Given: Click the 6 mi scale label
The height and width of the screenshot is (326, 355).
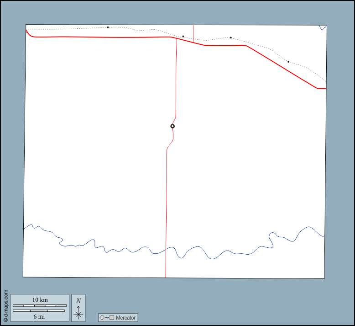Looking at the screenshot, I should pos(40,316).
